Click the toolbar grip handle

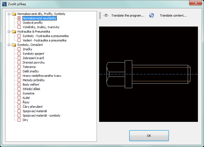(100, 15)
